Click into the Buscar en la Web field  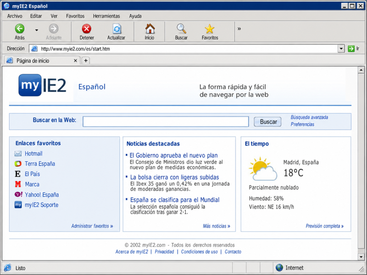pyautogui.click(x=166, y=121)
